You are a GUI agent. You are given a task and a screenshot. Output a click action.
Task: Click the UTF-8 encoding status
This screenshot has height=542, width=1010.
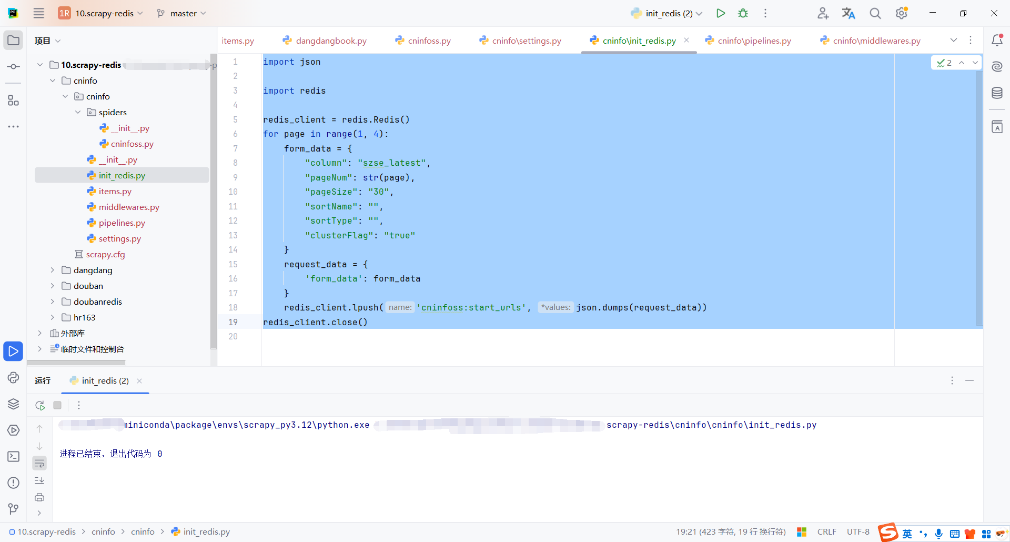pos(858,531)
